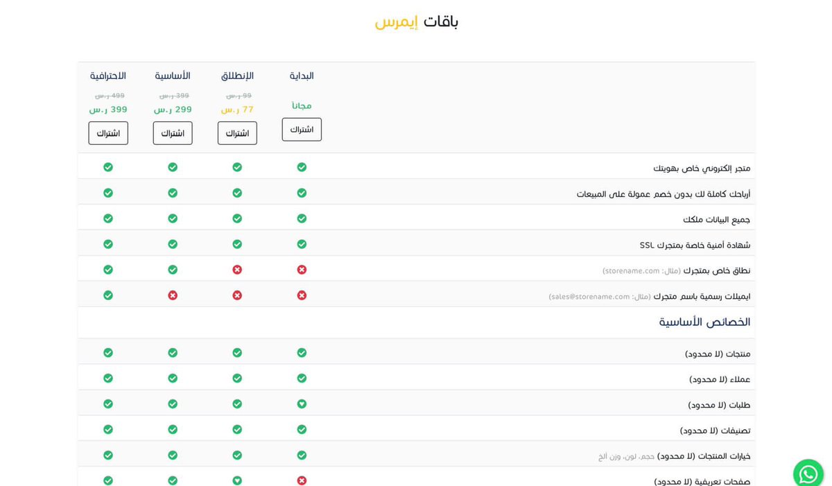832x486 pixels.
Task: Click check for متجر إلكتروني خاص بهويتك in الاحترافية column
Action: click(108, 167)
